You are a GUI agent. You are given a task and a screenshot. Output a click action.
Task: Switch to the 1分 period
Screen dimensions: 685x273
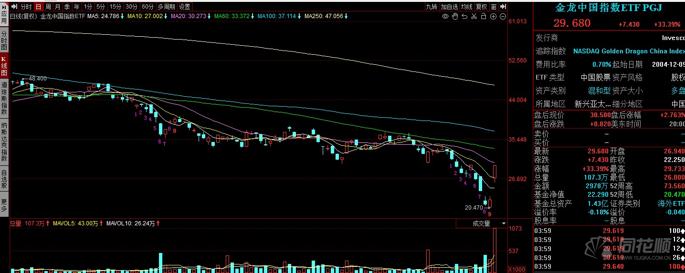[x=88, y=7]
